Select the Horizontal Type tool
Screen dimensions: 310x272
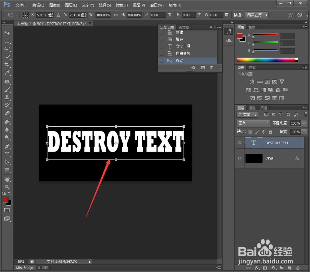(x=7, y=154)
